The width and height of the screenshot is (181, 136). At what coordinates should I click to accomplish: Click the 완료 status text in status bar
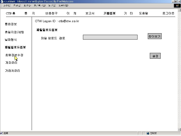tap(6, 133)
